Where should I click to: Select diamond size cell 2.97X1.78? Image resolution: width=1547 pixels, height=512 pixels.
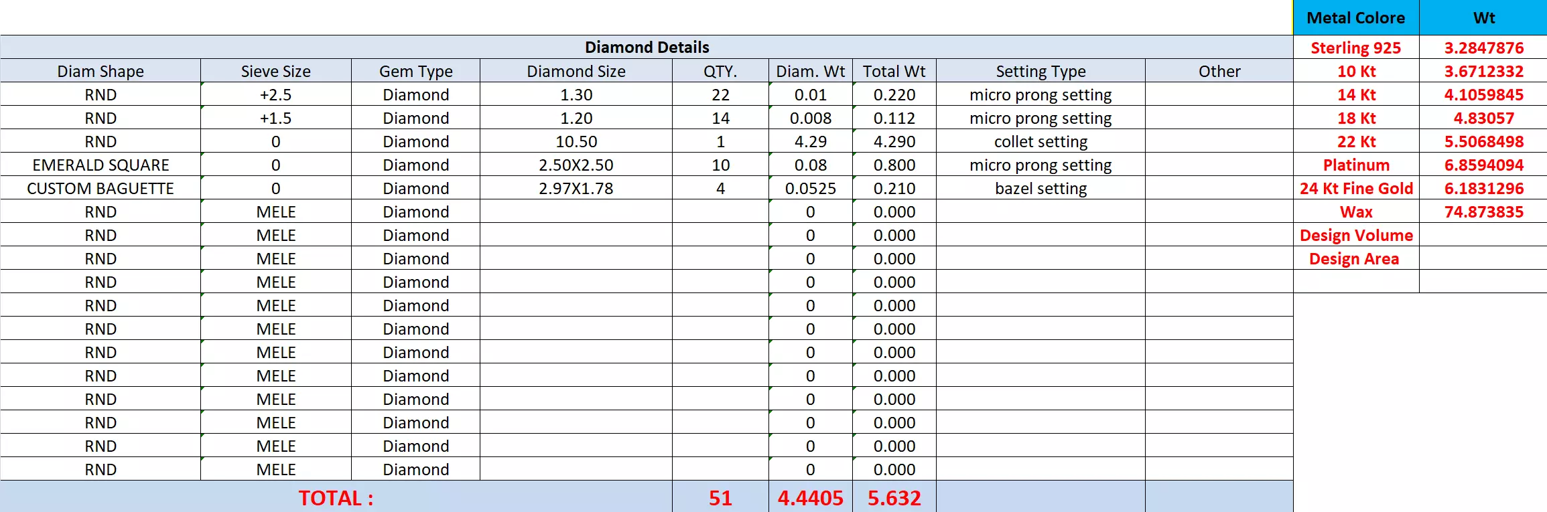click(576, 188)
